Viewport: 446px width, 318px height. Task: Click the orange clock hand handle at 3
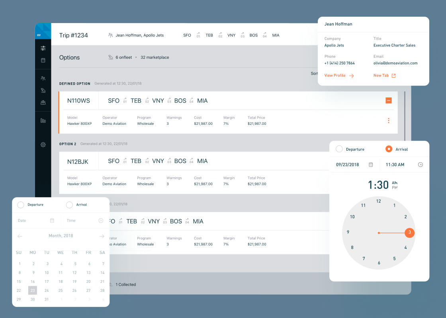(x=409, y=233)
